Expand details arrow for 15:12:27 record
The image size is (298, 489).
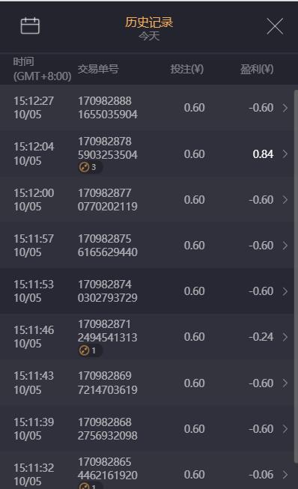pyautogui.click(x=285, y=108)
